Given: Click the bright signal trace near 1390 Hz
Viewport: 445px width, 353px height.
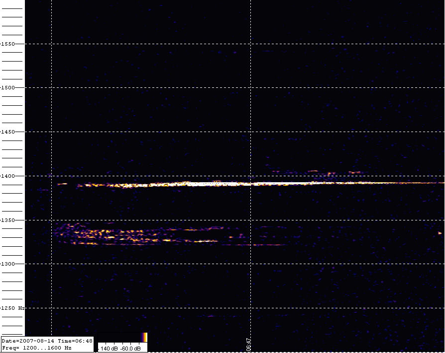Looking at the screenshot, I should (251, 184).
